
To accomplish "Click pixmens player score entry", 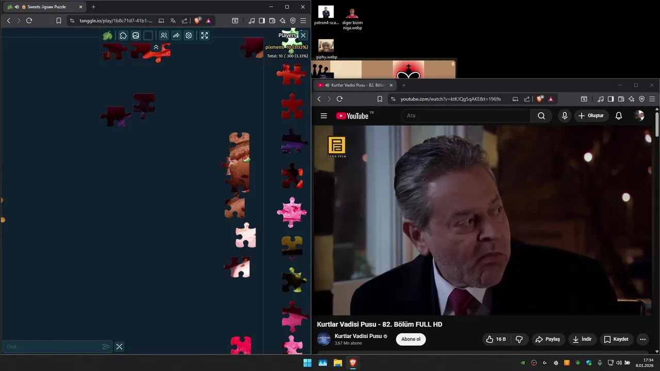I will coord(287,47).
